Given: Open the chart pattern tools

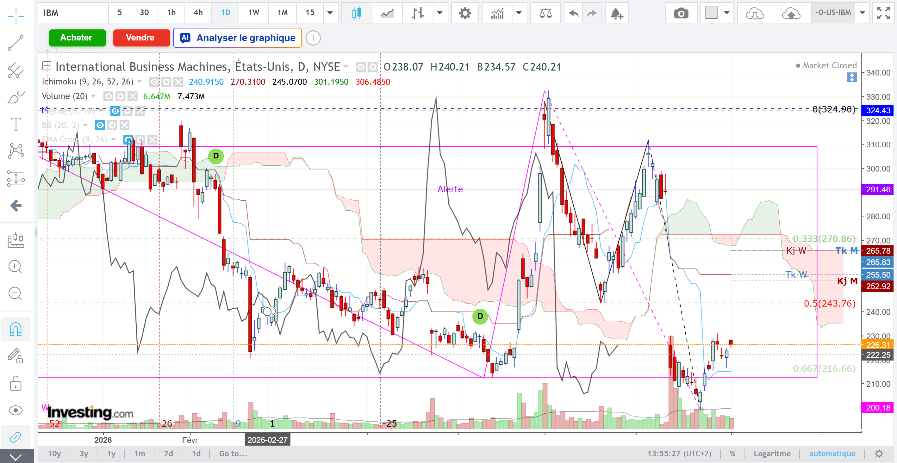Looking at the screenshot, I should click(x=16, y=151).
